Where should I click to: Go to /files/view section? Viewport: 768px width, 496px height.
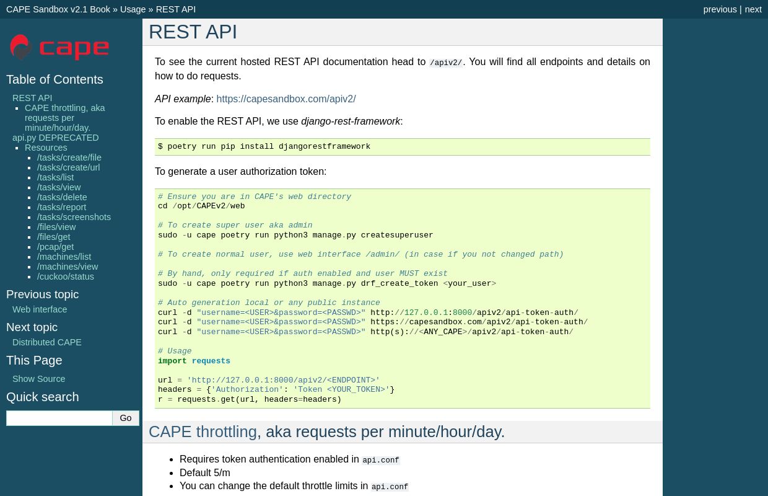pos(56,227)
